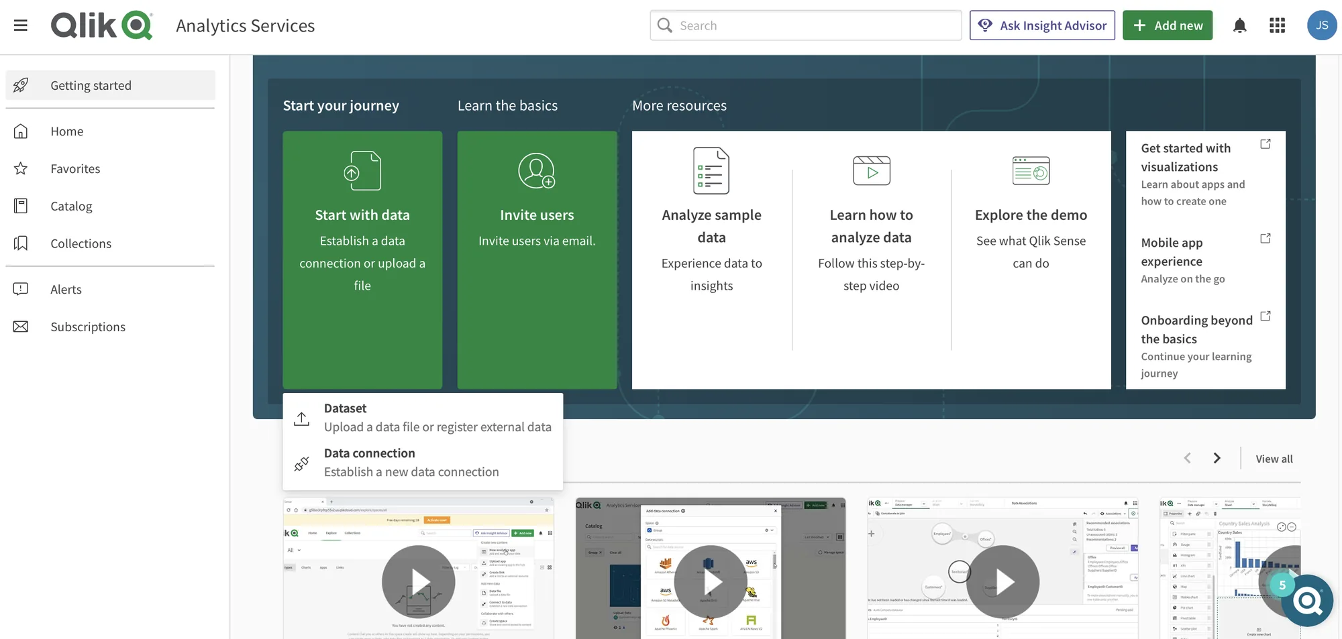
Task: Select Getting started in sidebar
Action: [x=111, y=85]
